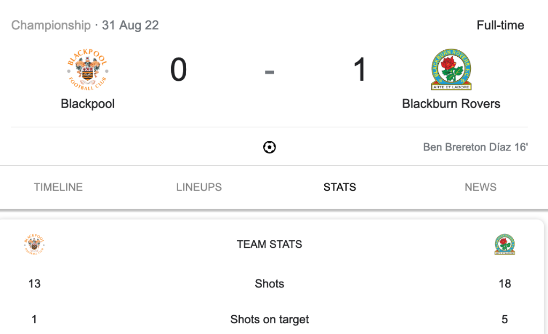The height and width of the screenshot is (334, 548).
Task: Click the football goal icon
Action: (270, 147)
